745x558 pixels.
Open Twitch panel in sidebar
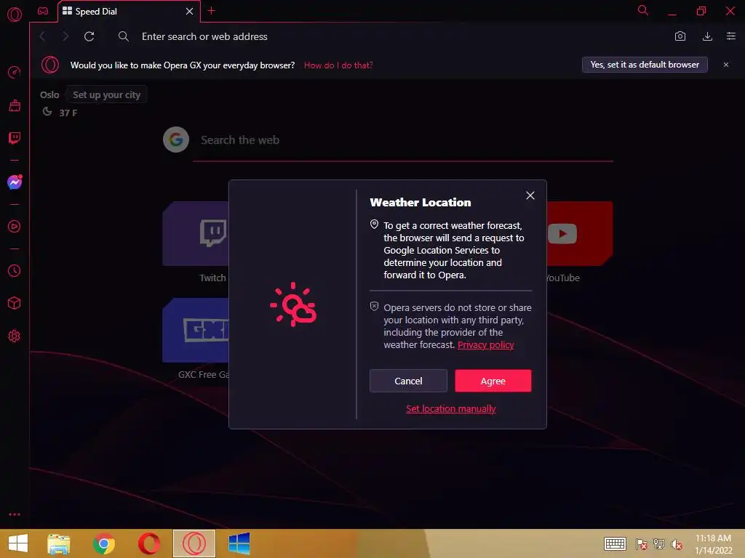tap(15, 138)
